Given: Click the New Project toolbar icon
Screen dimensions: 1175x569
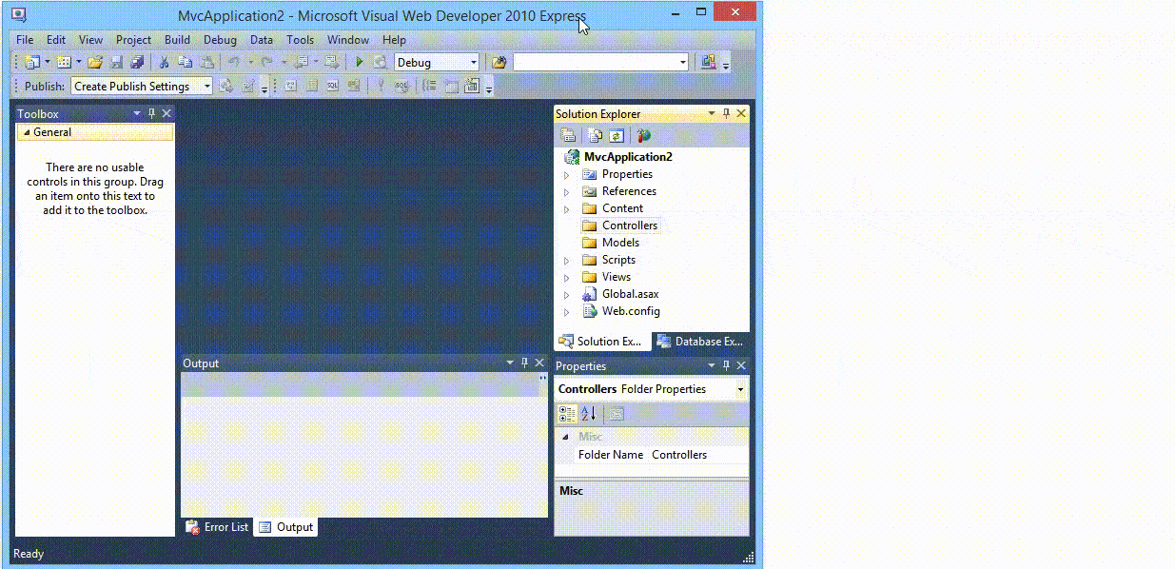Looking at the screenshot, I should 31,62.
